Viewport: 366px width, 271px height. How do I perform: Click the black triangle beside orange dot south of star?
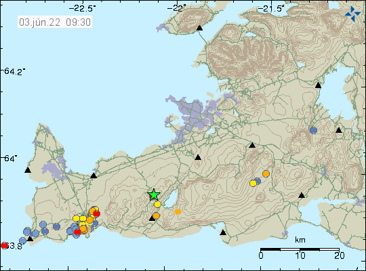coord(152,218)
